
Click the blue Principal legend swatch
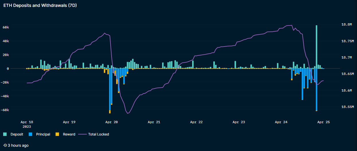[x=31, y=134]
